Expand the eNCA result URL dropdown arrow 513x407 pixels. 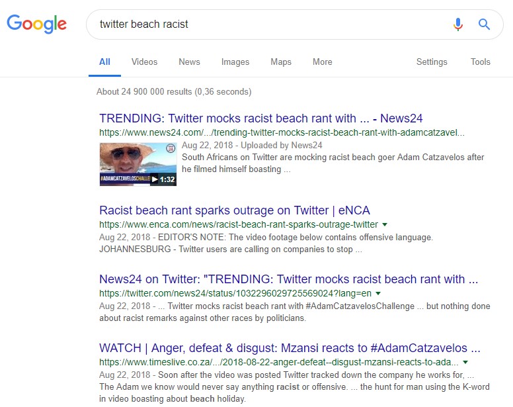(385, 224)
